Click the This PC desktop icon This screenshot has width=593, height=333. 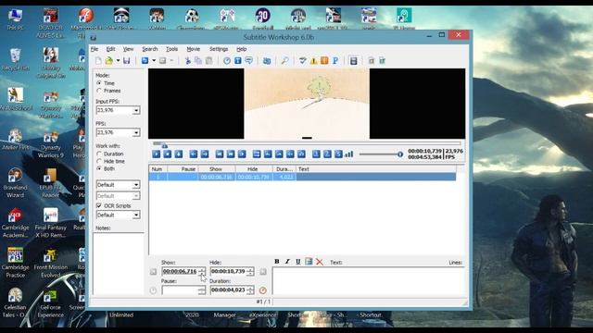[x=15, y=18]
